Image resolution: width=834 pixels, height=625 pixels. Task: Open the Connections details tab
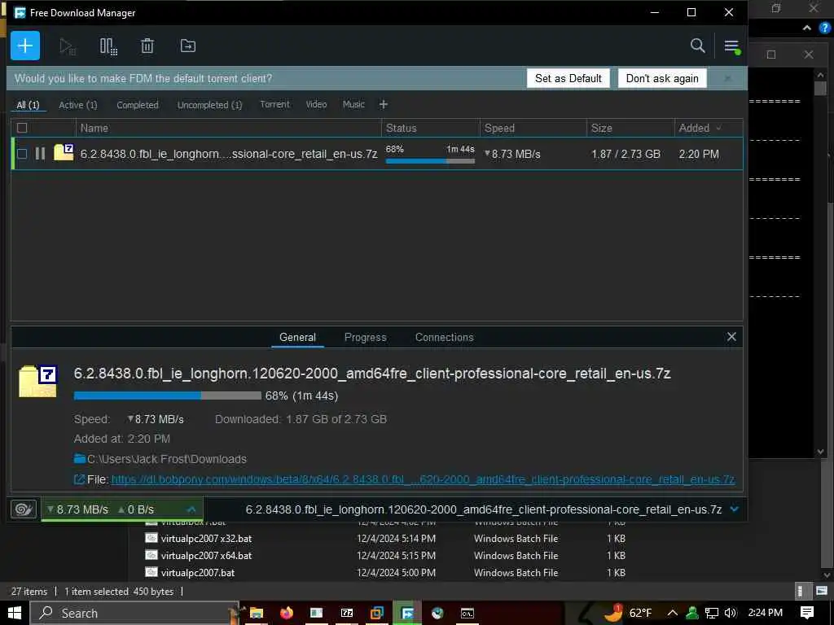click(444, 338)
